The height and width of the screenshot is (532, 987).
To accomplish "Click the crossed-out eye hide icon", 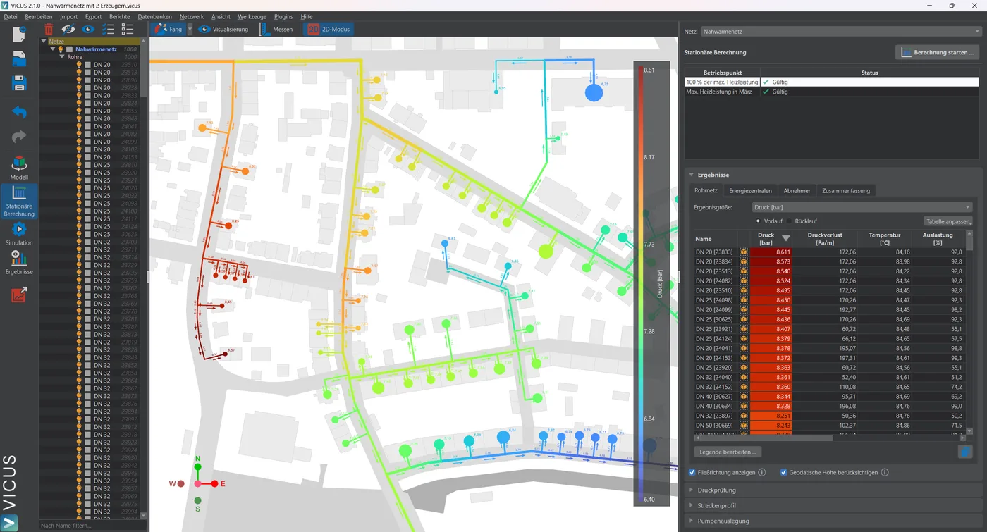I will [68, 29].
